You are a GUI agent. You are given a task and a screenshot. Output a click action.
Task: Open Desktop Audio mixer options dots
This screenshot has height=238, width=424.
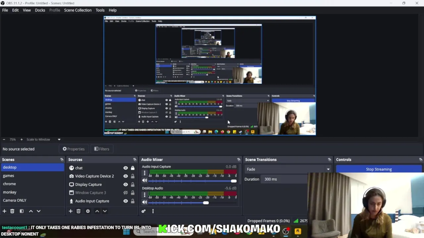tap(144, 195)
